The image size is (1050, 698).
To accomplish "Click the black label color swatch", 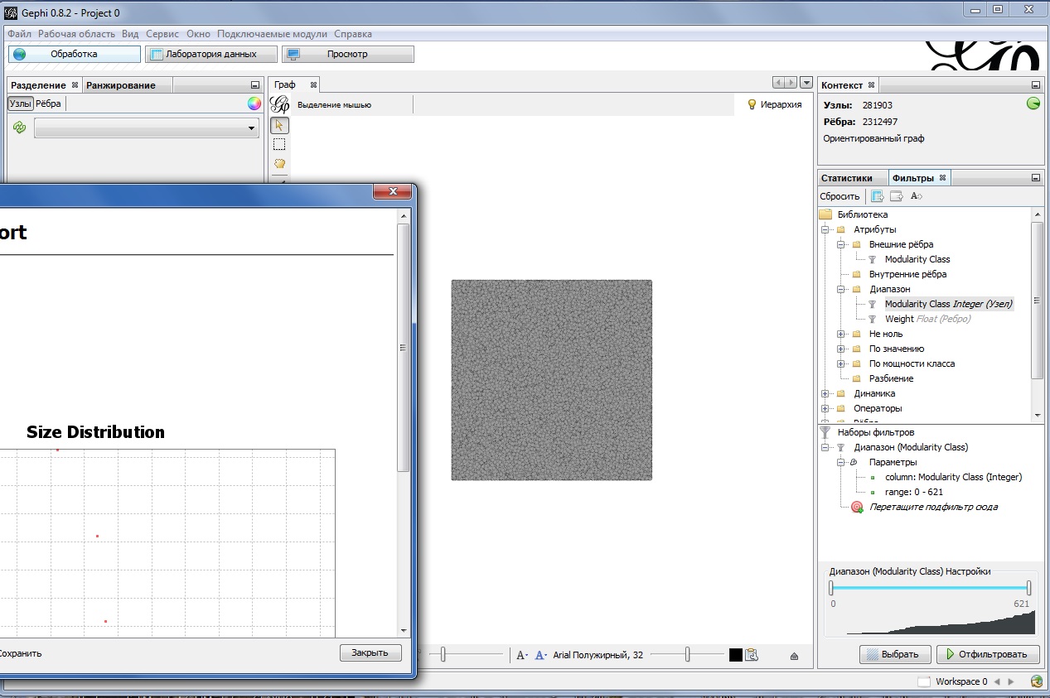I will 735,655.
